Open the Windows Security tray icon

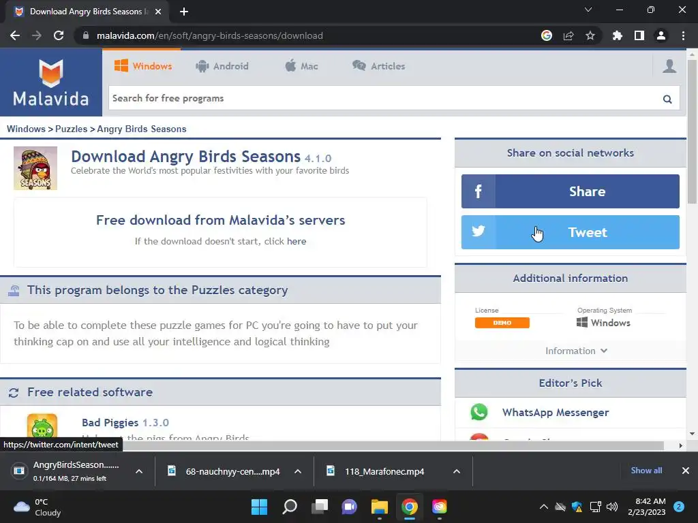[x=577, y=507]
